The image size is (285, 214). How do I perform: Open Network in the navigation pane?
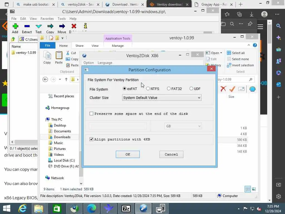click(x=55, y=178)
